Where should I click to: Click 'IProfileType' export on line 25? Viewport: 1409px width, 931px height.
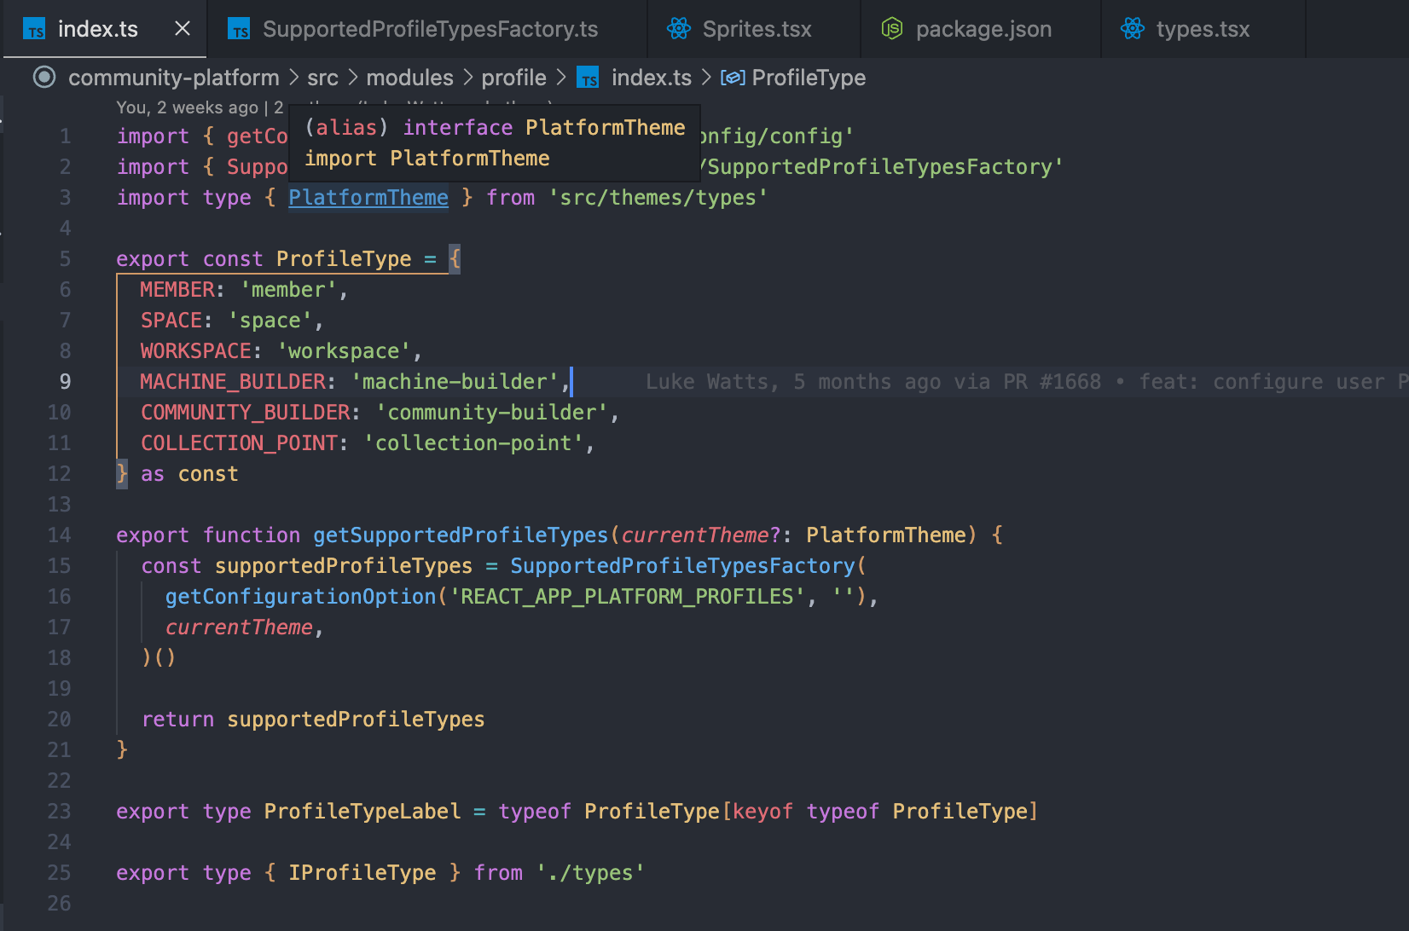point(362,873)
